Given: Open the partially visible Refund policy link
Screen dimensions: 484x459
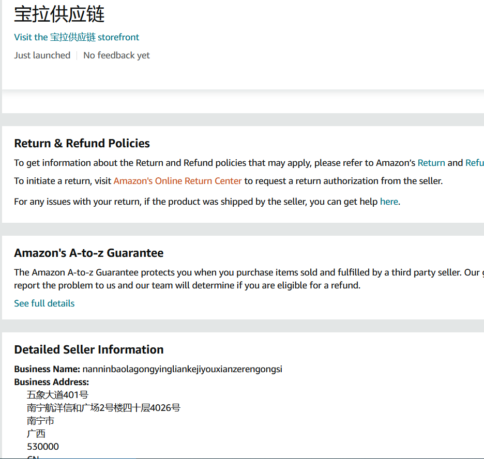Looking at the screenshot, I should (x=475, y=163).
